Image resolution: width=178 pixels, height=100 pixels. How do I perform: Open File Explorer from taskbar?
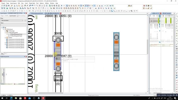[16, 98]
